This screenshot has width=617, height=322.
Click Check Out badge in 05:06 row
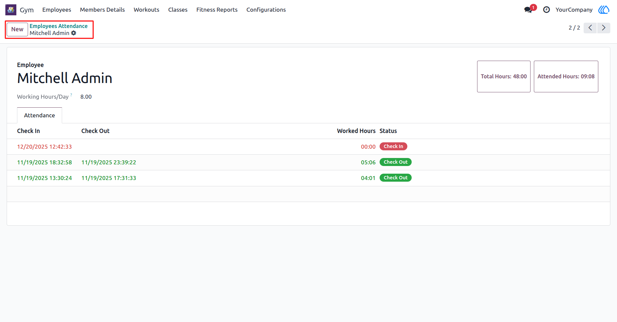[x=396, y=162]
